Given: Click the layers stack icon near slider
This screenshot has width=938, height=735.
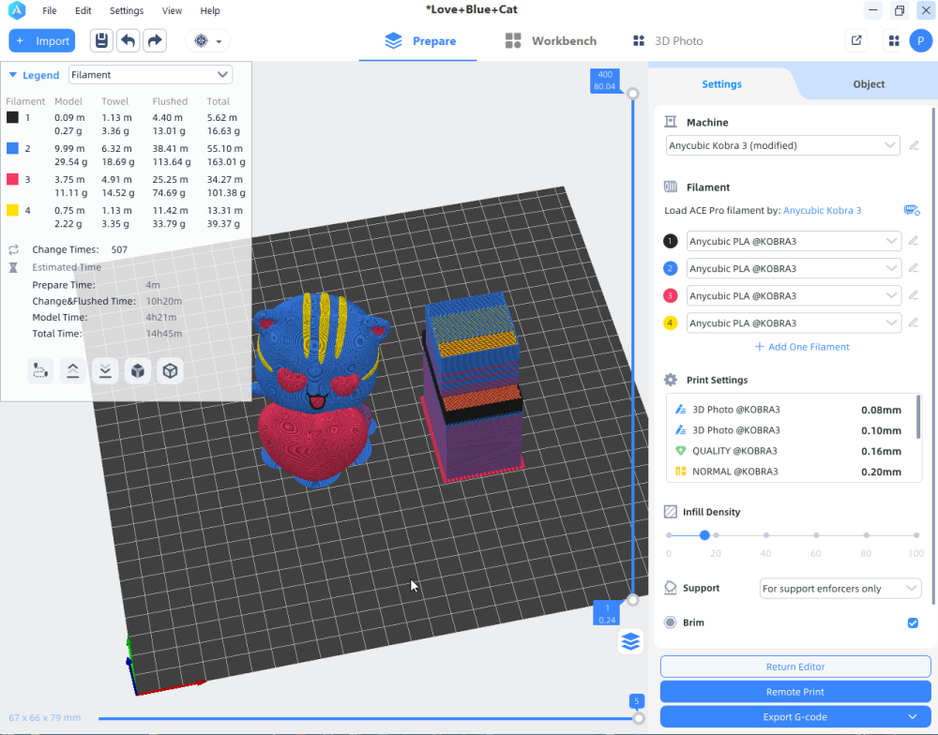Looking at the screenshot, I should click(630, 641).
